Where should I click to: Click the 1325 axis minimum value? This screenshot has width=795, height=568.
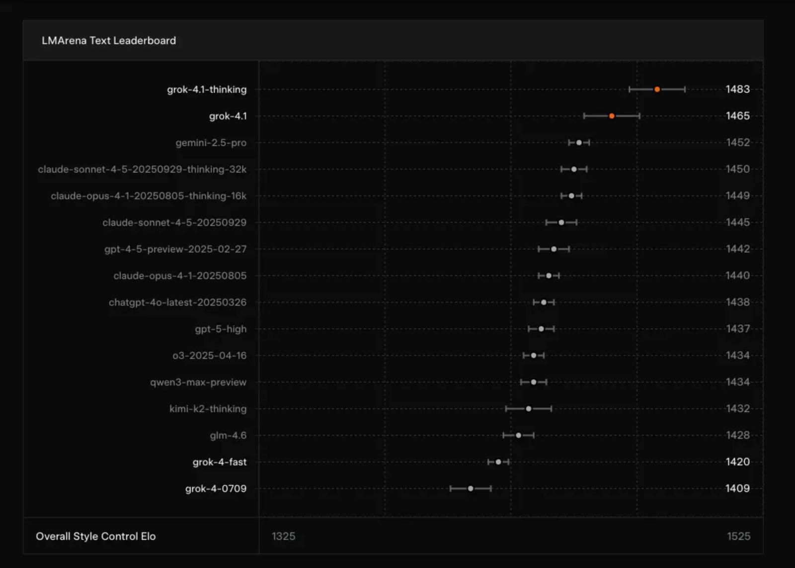(283, 536)
